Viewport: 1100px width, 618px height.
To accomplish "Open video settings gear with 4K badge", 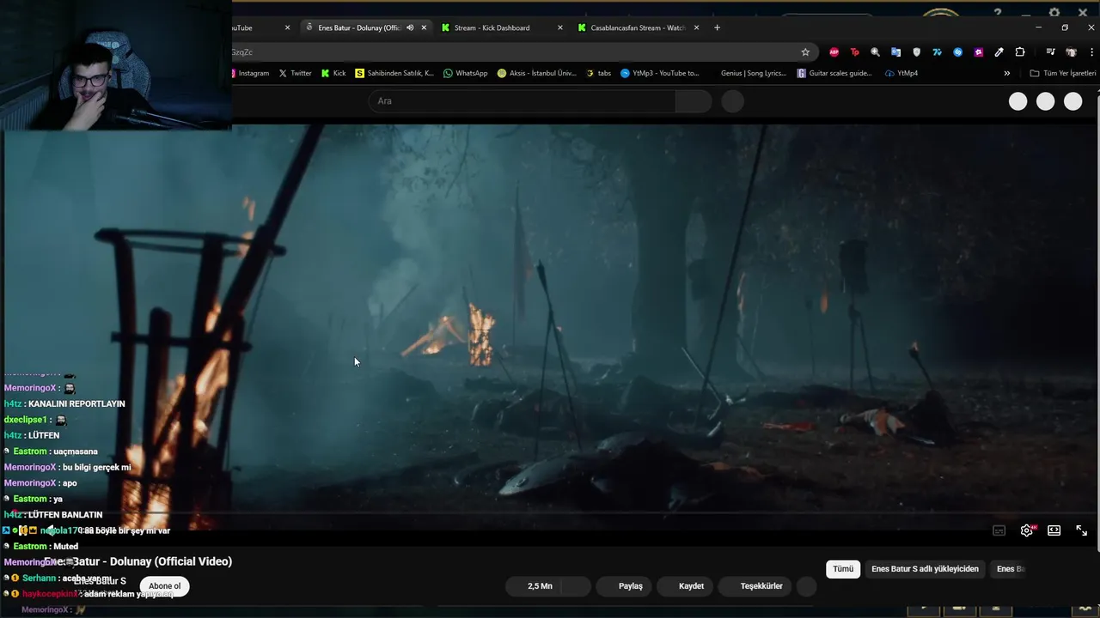I will (x=1027, y=530).
